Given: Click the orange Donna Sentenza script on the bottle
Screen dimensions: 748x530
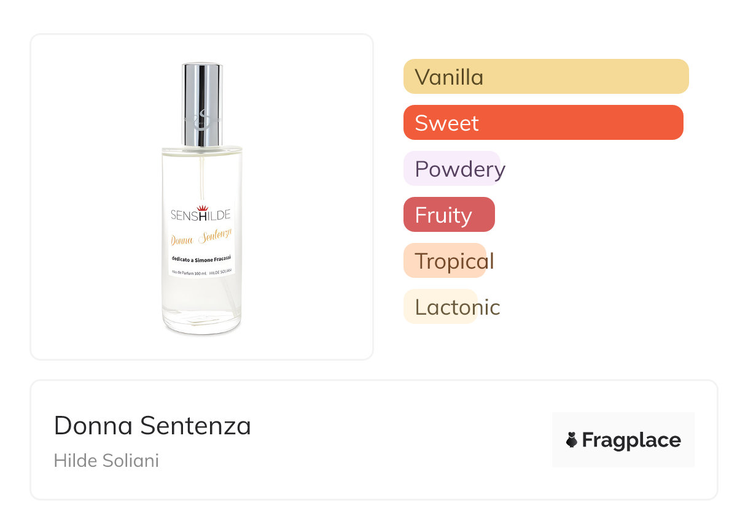Looking at the screenshot, I should (201, 238).
